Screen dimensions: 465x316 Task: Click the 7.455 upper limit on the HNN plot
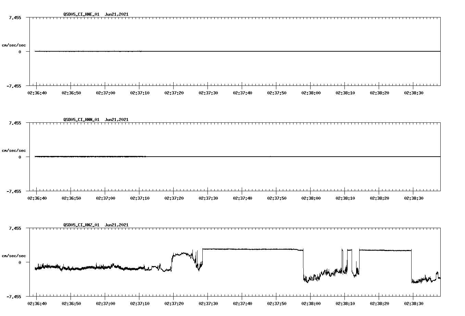[x=15, y=123]
